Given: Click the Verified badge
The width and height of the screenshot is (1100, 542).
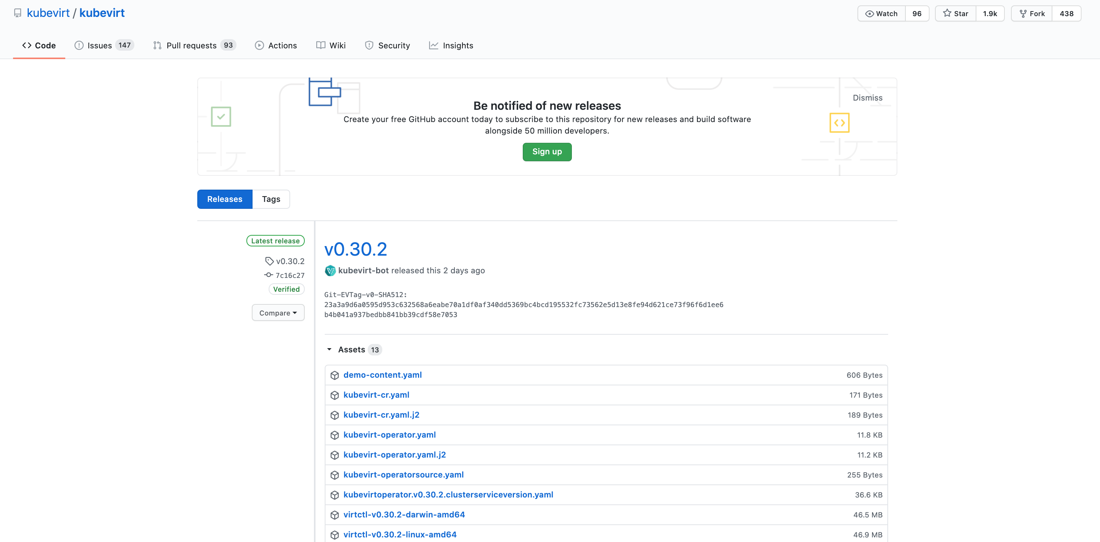Looking at the screenshot, I should coord(287,289).
